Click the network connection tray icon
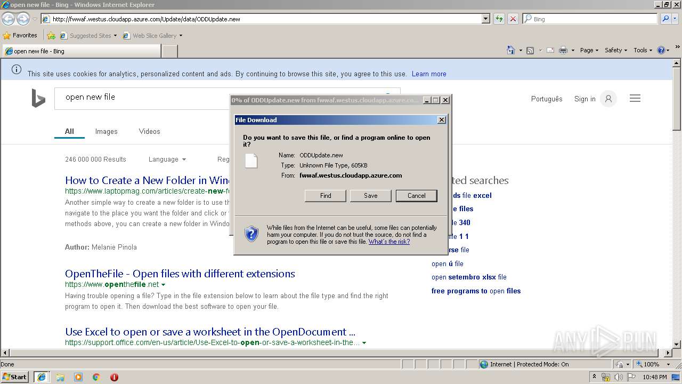This screenshot has height=384, width=682. tap(606, 378)
